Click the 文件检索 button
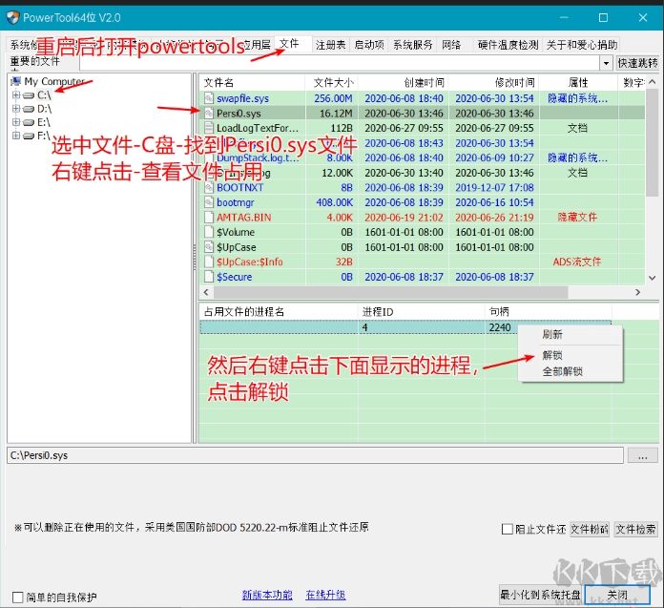Viewport: 664px width, 608px height. click(x=635, y=529)
